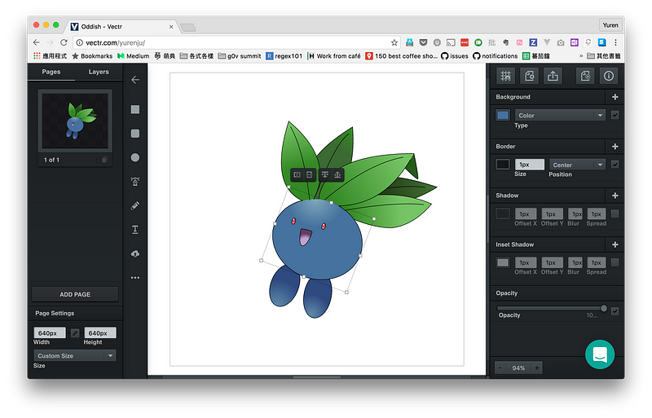Enable the Shadow checkbox
Screen dimensions: 652x418
pos(615,213)
